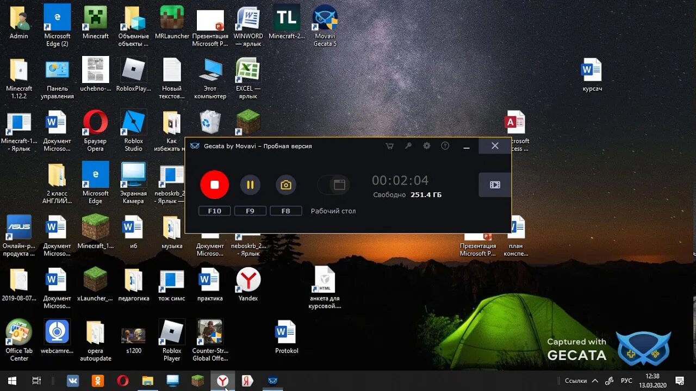Screen dimensions: 696x391
Task: Open VK from the taskbar
Action: pyautogui.click(x=73, y=381)
